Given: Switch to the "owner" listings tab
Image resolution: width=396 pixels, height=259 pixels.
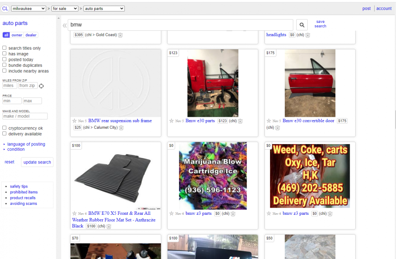Looking at the screenshot, I should click(x=17, y=35).
